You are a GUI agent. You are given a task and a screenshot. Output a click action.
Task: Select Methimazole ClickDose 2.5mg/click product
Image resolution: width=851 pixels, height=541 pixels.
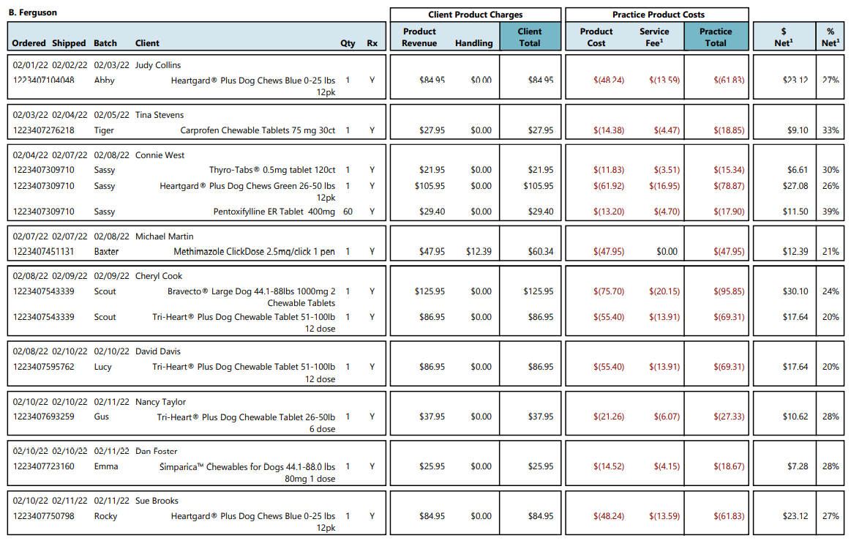[254, 252]
